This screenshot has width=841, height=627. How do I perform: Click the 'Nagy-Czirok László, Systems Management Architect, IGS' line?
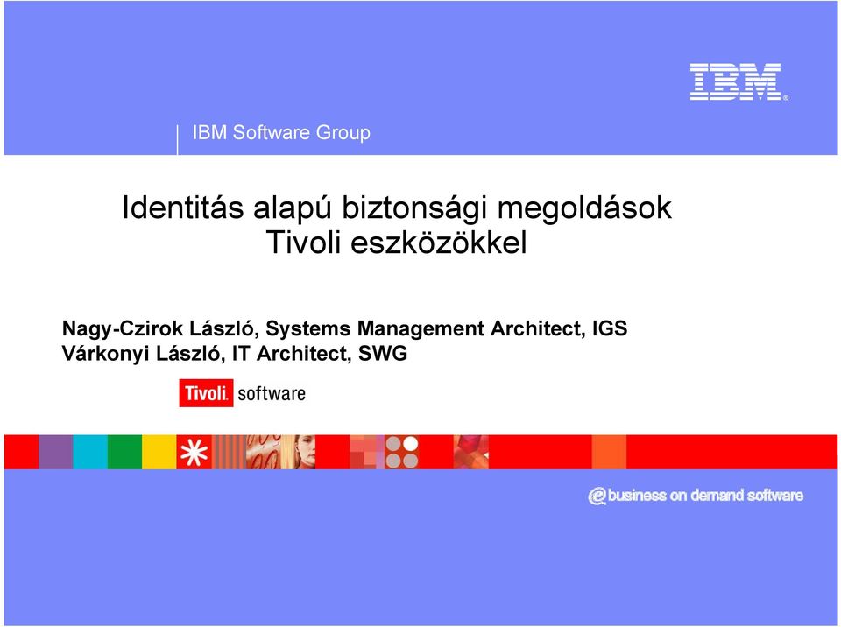(345, 328)
